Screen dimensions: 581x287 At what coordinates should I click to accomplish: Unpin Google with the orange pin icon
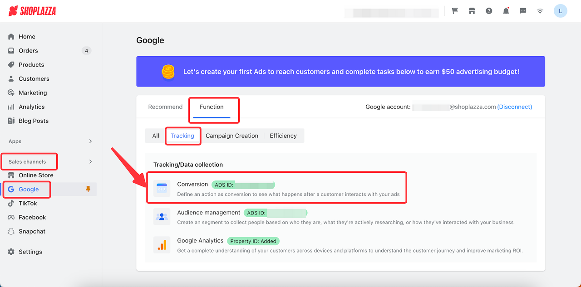(89, 190)
